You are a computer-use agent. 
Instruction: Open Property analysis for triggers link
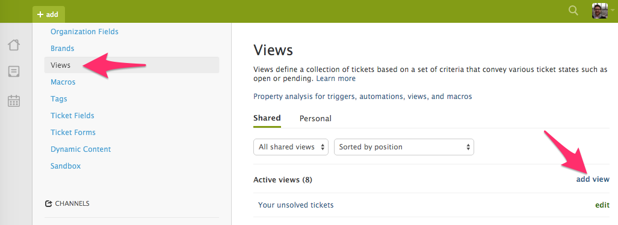(363, 96)
